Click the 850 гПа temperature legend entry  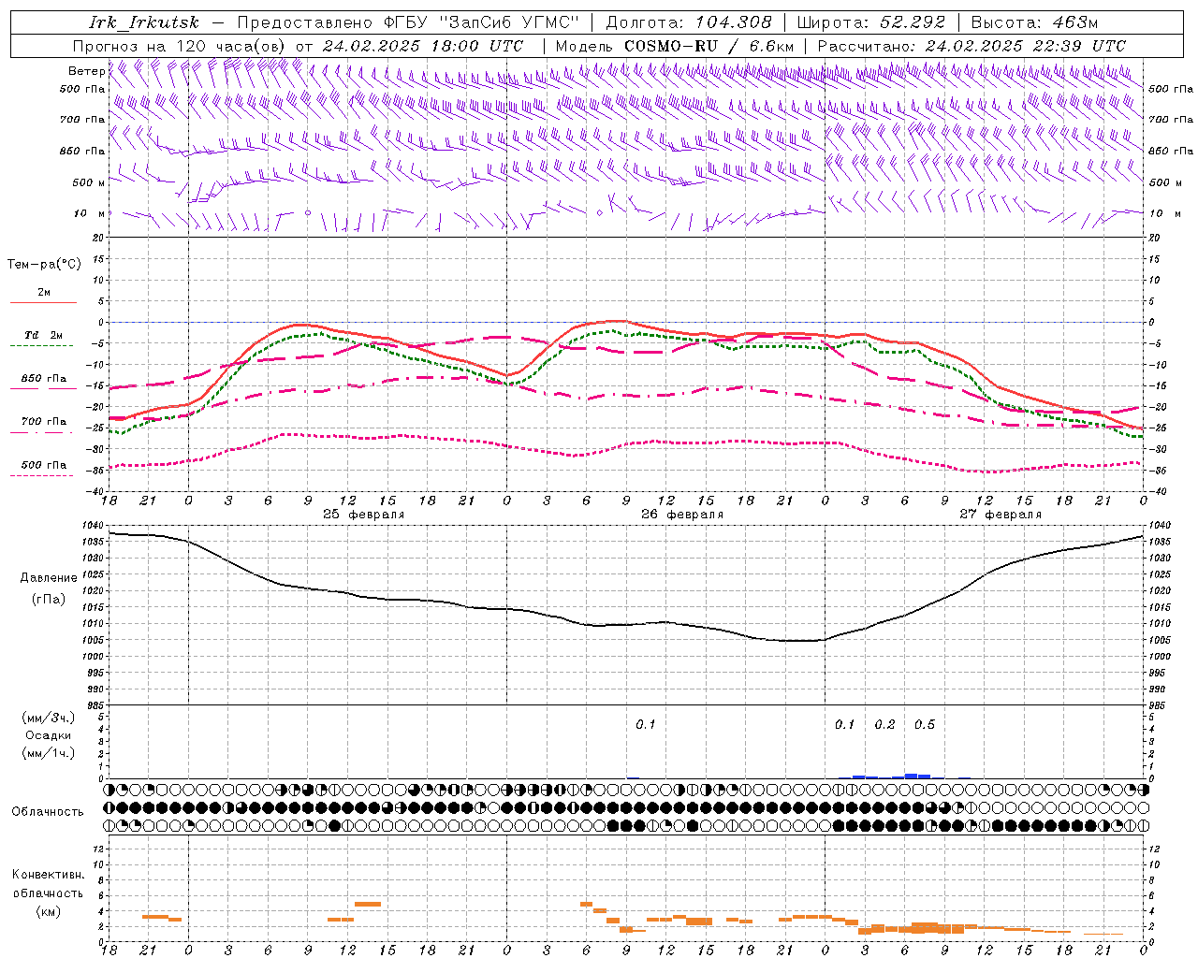pyautogui.click(x=43, y=379)
